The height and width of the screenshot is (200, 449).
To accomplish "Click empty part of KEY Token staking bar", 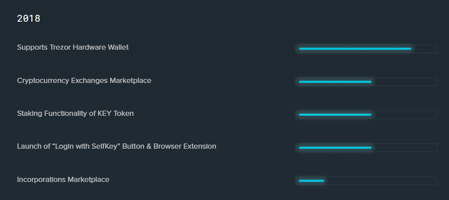I will pyautogui.click(x=404, y=115).
